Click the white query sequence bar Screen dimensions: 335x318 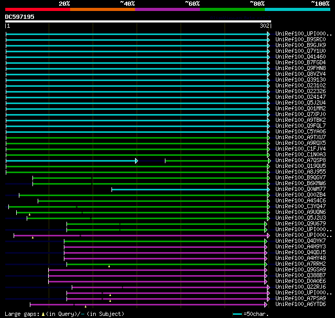138,21
